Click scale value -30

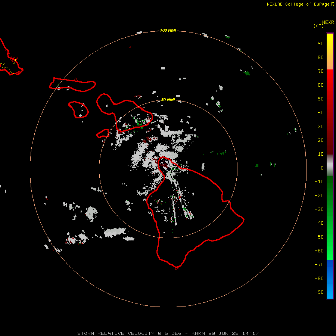(319, 209)
